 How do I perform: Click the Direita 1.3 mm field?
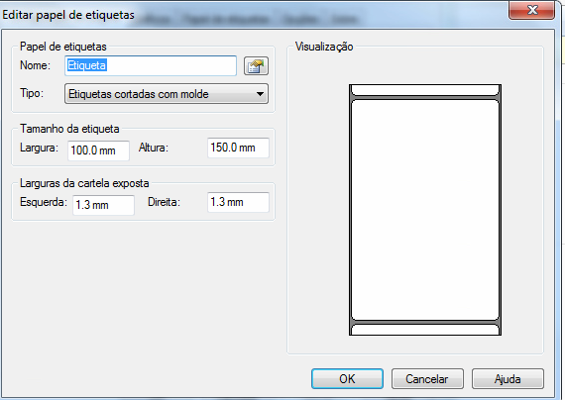(x=238, y=202)
